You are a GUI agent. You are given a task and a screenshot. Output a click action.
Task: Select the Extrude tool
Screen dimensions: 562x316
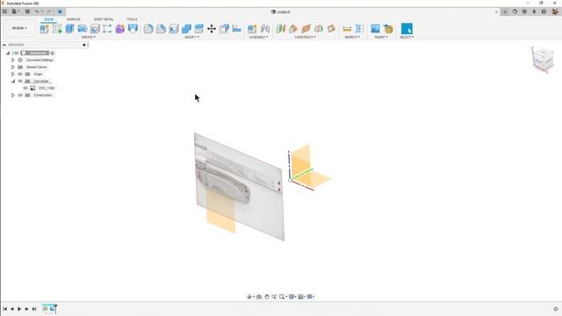point(69,29)
